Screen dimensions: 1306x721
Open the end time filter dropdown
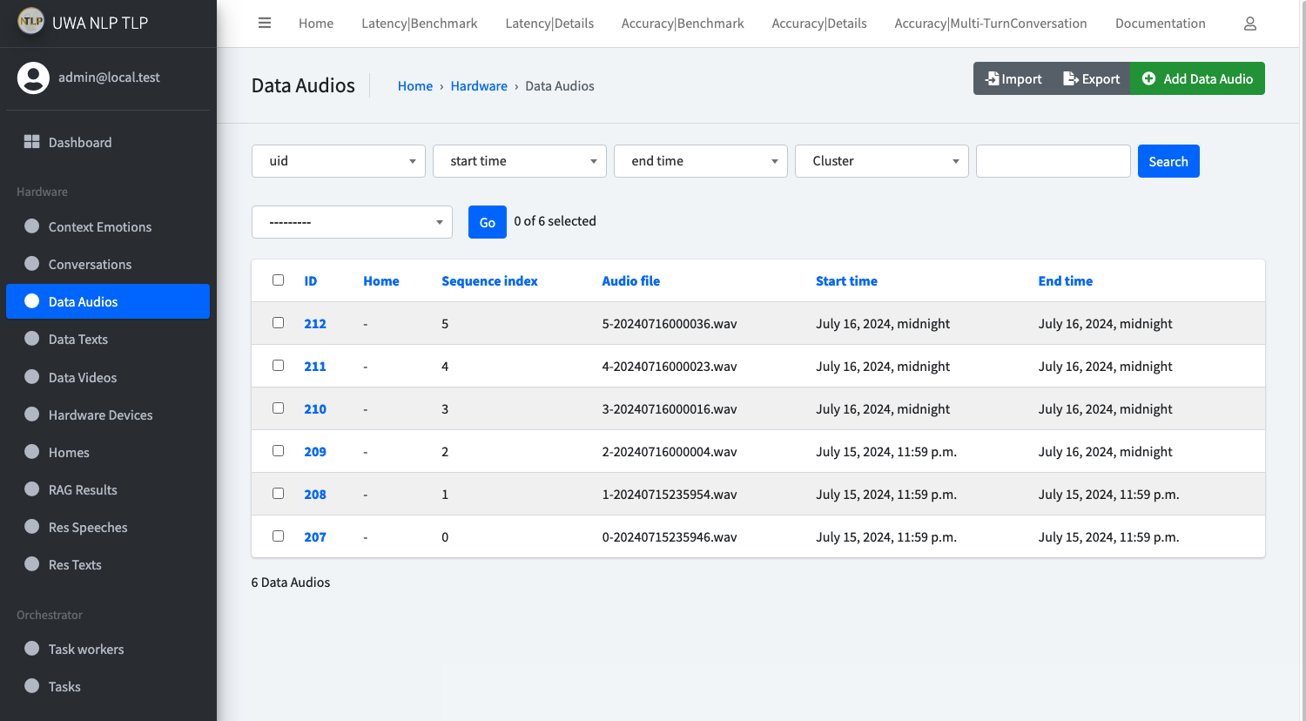tap(701, 161)
